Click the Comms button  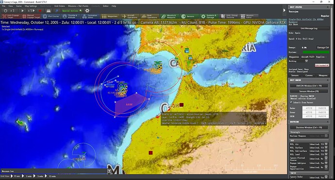(309, 75)
